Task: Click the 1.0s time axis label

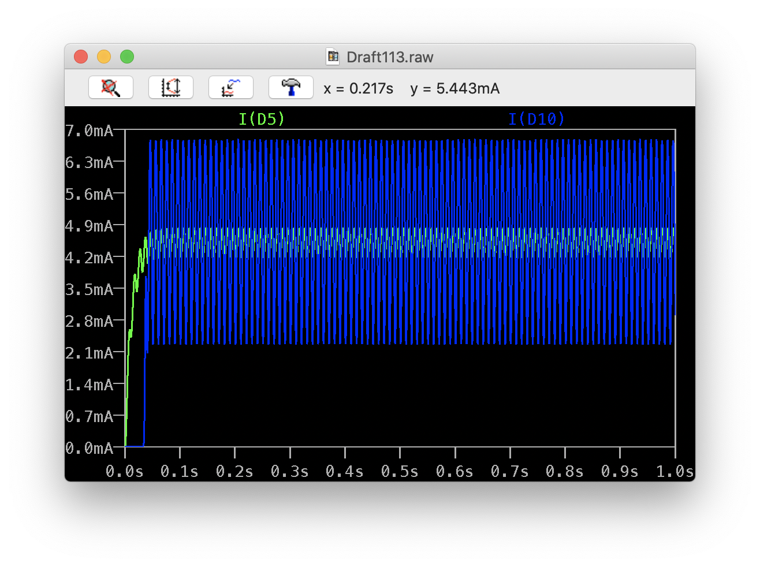Action: click(x=675, y=472)
